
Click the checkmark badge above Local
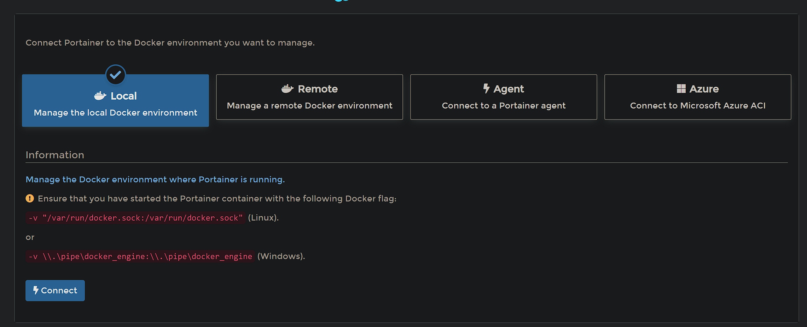click(115, 75)
